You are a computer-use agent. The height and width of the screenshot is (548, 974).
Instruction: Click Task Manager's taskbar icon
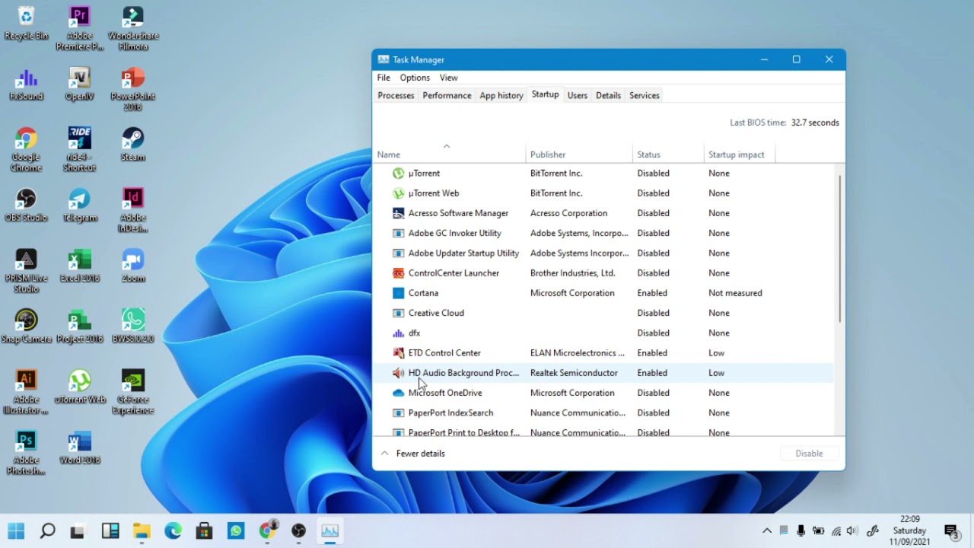point(330,530)
